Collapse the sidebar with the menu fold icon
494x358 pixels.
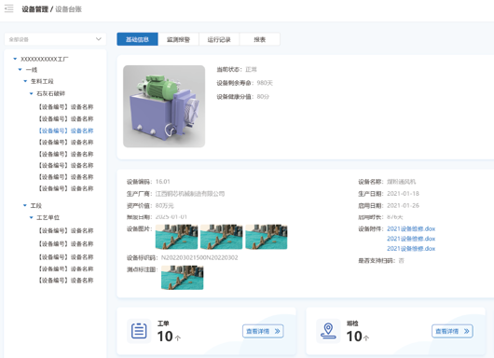[x=8, y=8]
